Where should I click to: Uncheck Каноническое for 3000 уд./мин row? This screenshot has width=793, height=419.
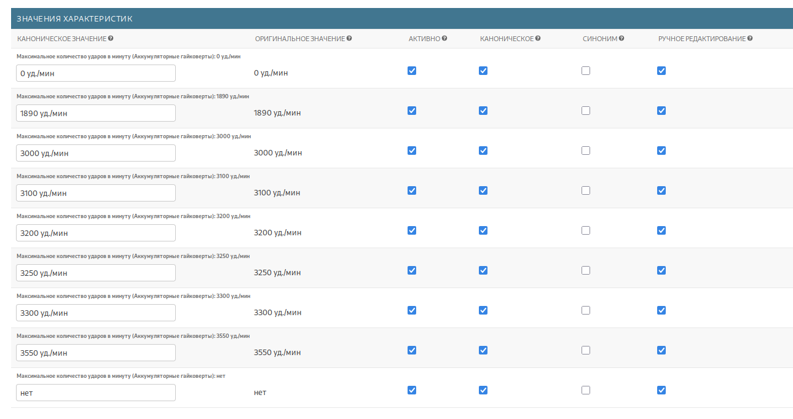pyautogui.click(x=483, y=151)
